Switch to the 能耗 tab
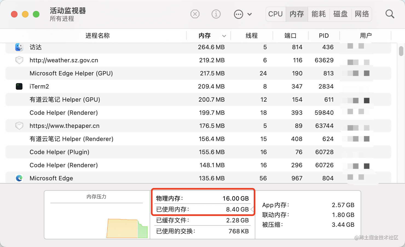This screenshot has width=405, height=247. pyautogui.click(x=319, y=14)
